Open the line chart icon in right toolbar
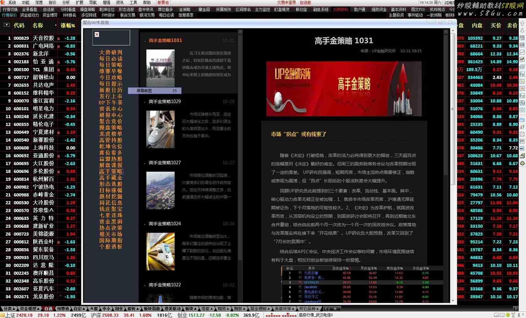Screen dimensions: 526x318 pyautogui.click(x=522, y=52)
